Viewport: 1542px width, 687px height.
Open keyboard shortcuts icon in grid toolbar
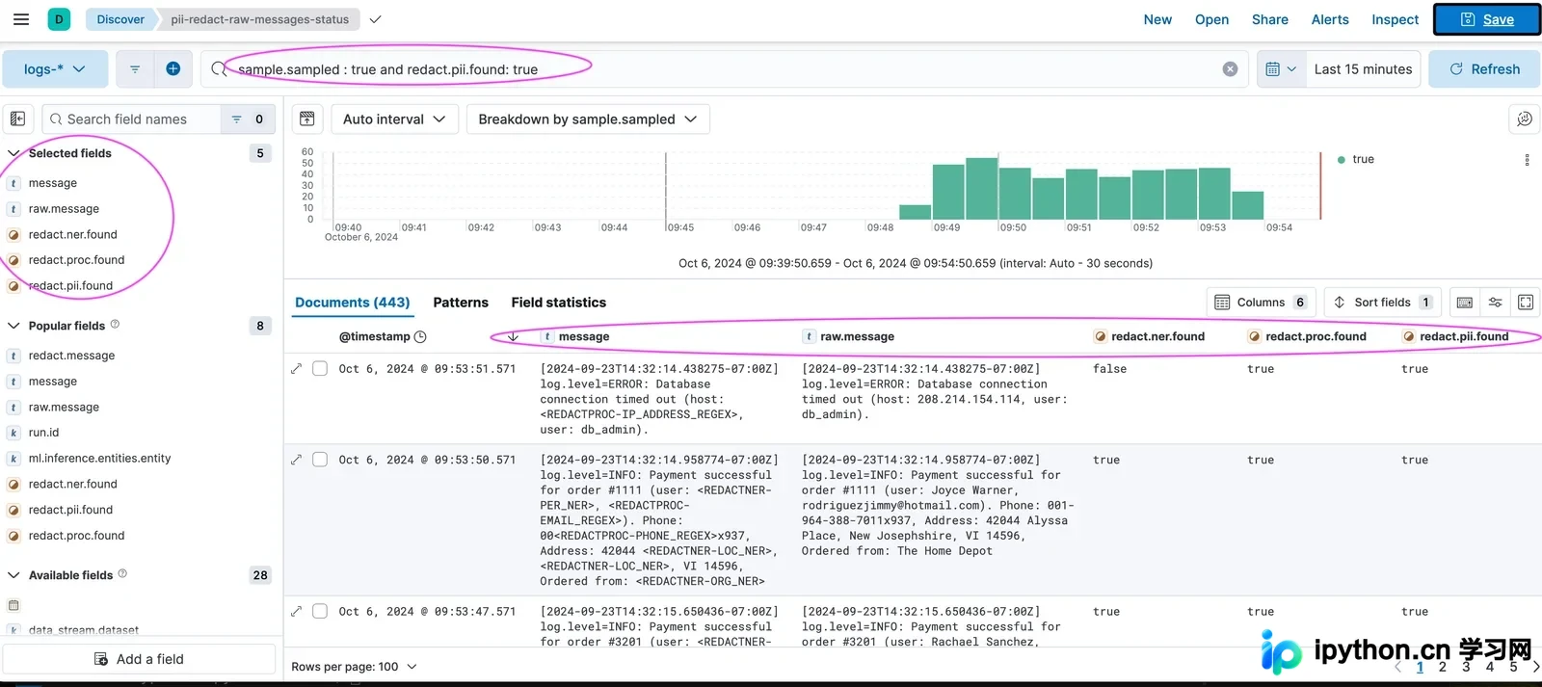click(x=1465, y=303)
